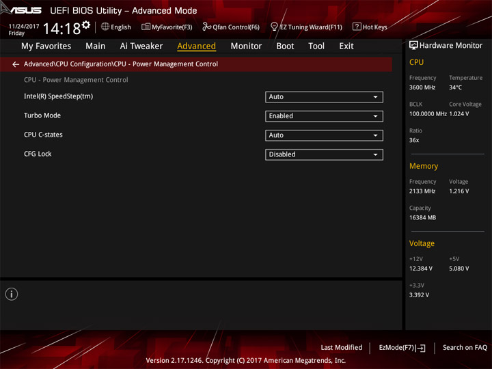Click the memory capacity 16384 MB
The image size is (492, 369).
coord(422,217)
